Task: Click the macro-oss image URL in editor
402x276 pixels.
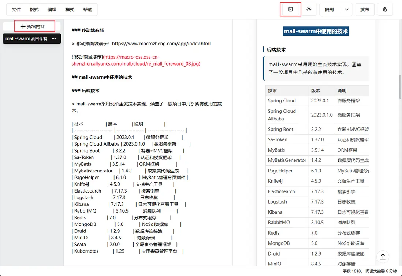Action: point(136,60)
